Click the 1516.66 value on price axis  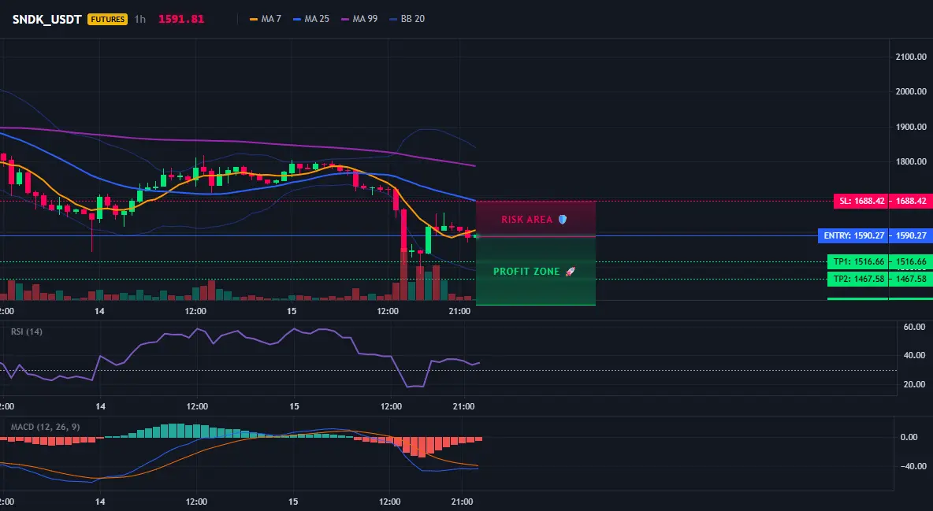911,261
